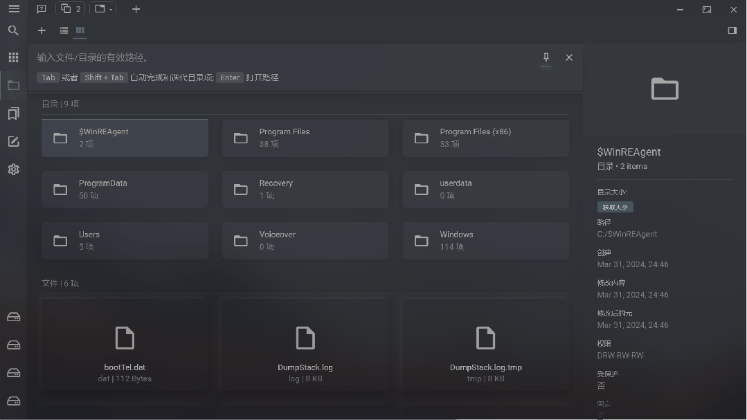
Task: Select the topmost drive icon in sidebar
Action: 13,317
